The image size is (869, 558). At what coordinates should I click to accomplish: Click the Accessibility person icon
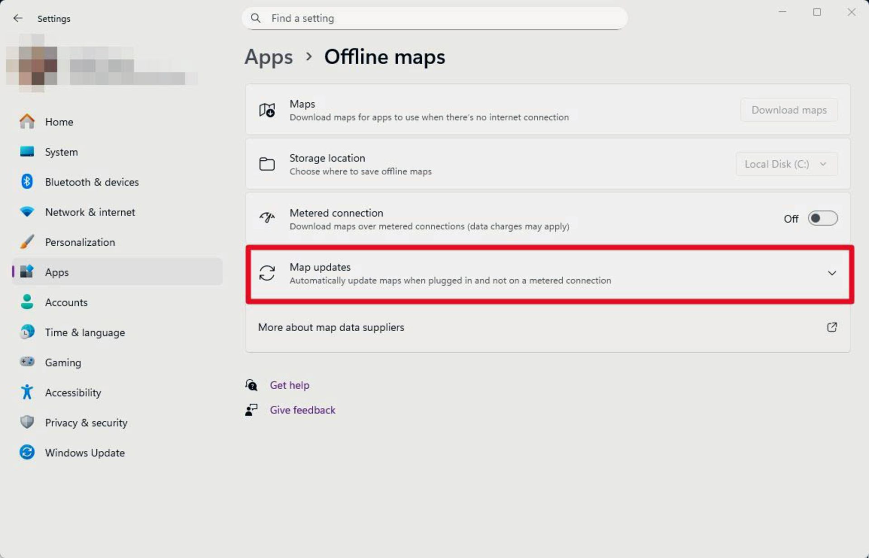pos(27,392)
